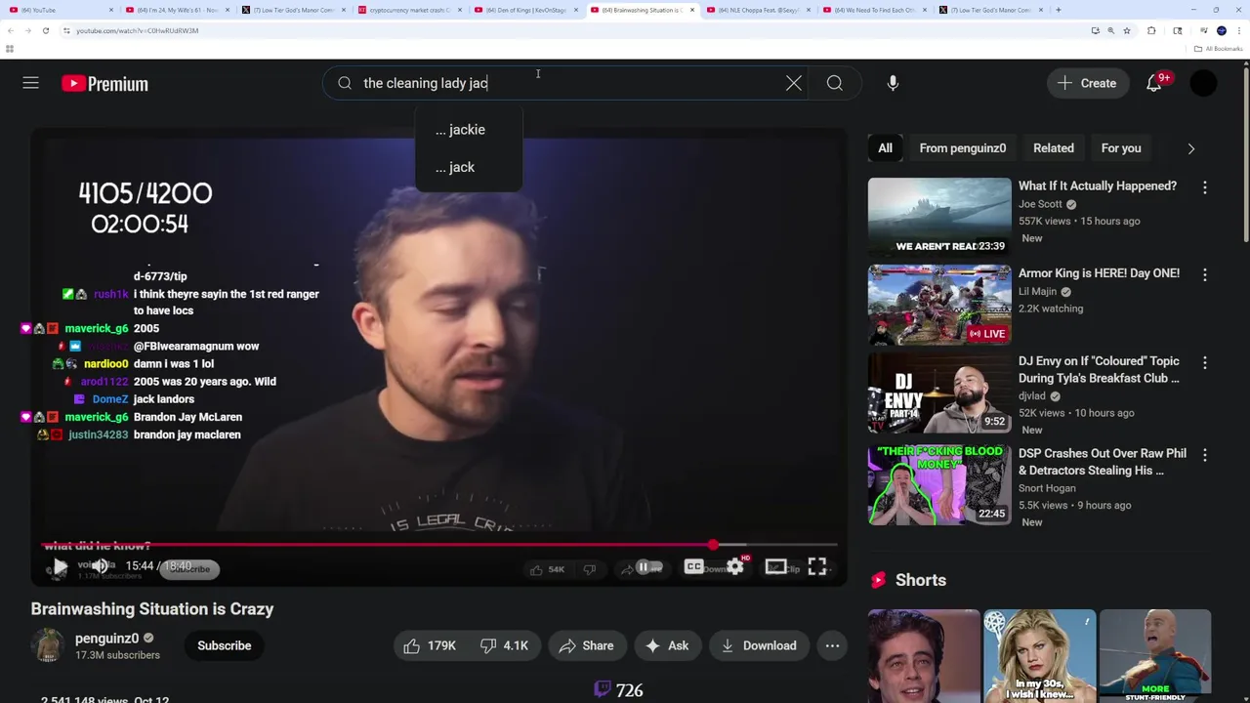Dislike the video with 4.1K thumbs down

506,645
